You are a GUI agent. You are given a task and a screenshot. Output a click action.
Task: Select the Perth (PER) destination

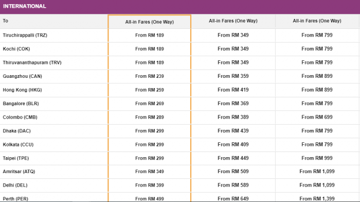15,199
